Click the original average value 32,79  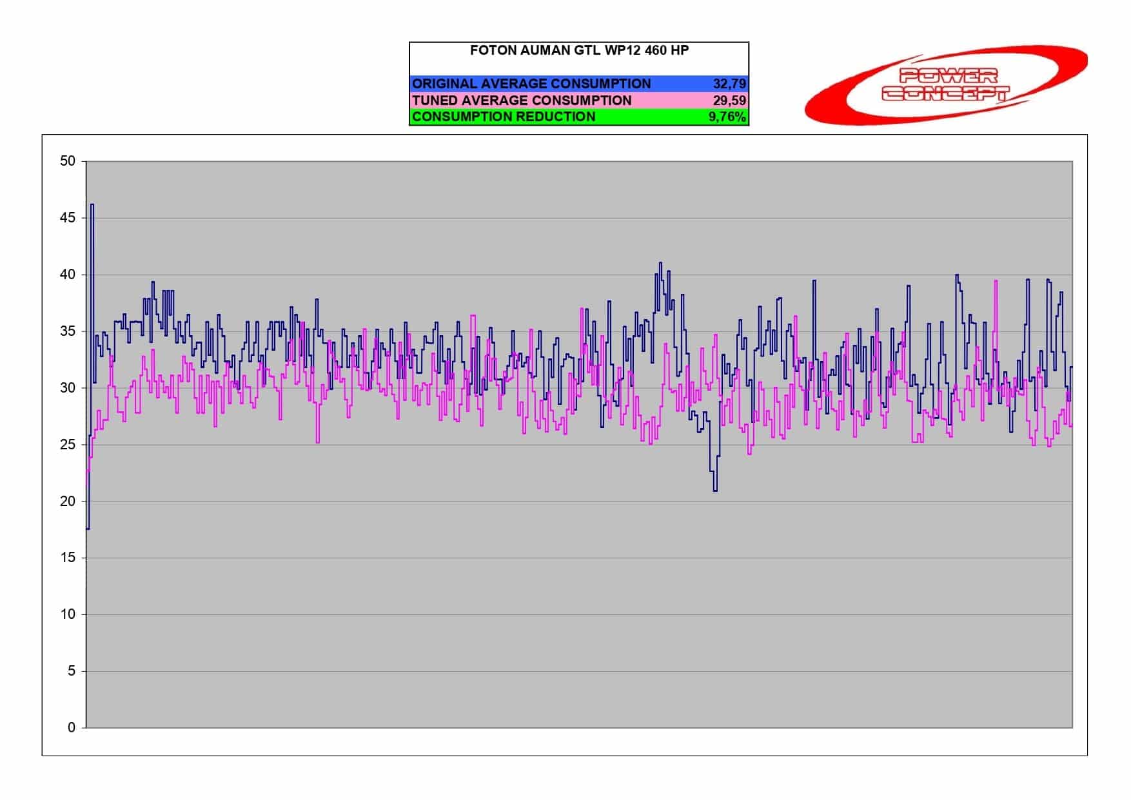coord(729,84)
